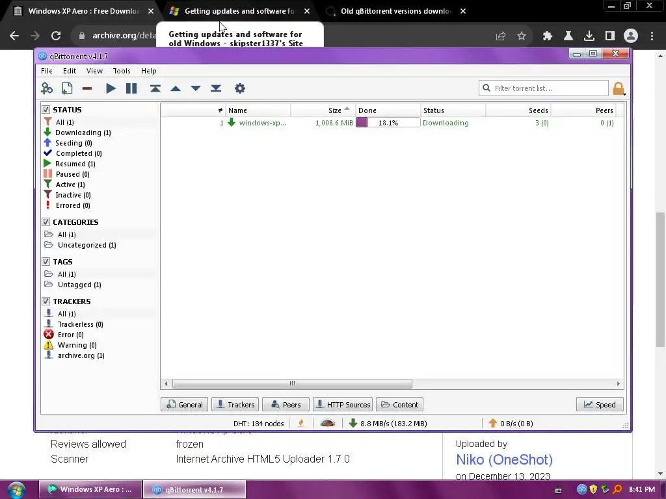
Task: Switch to the Windows XP Aero browser tab
Action: [83, 11]
